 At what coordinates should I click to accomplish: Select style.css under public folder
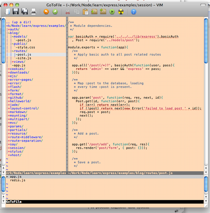pos(26,47)
